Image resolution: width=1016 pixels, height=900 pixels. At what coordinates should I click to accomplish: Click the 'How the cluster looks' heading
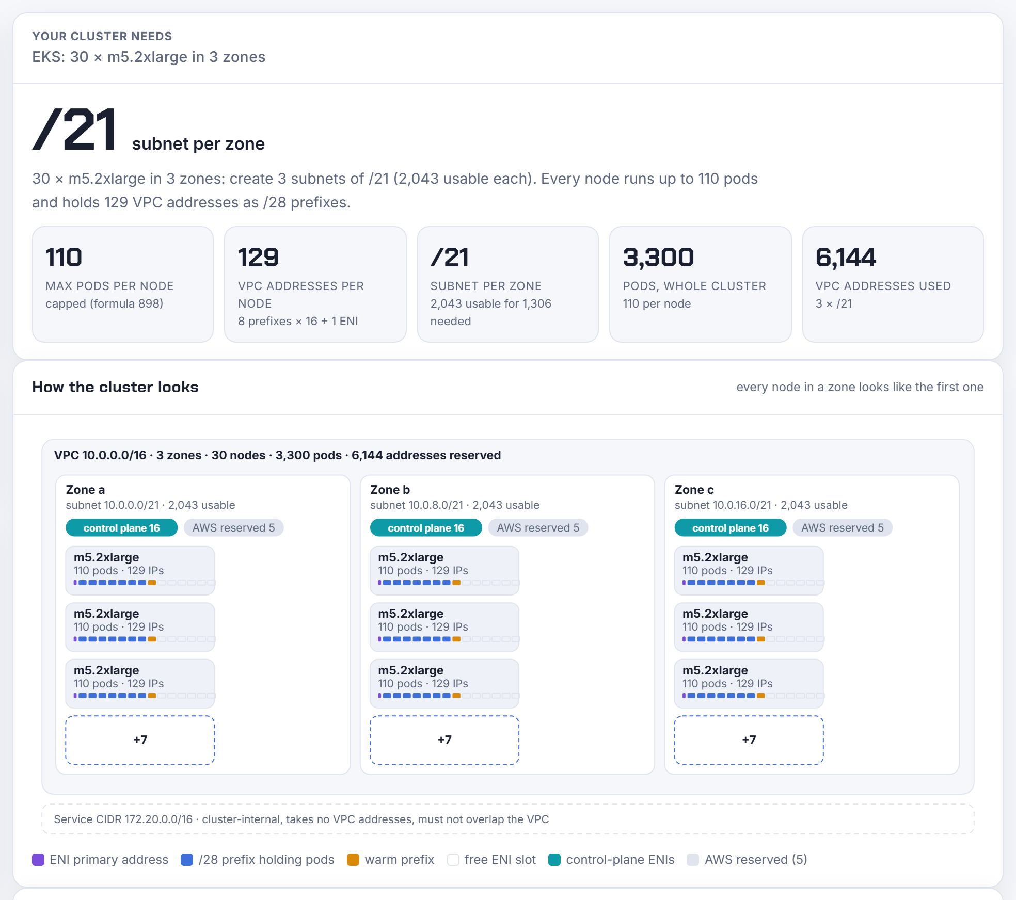pos(115,387)
